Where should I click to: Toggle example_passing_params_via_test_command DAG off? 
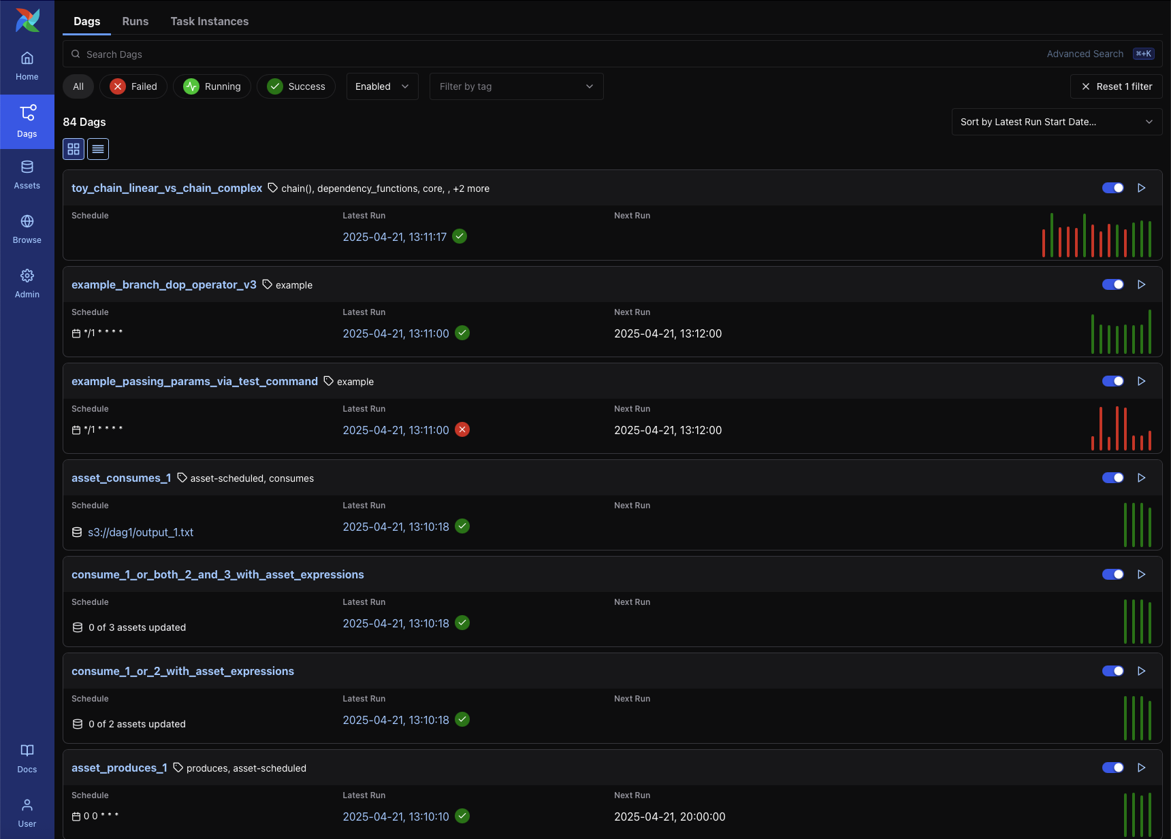1113,381
